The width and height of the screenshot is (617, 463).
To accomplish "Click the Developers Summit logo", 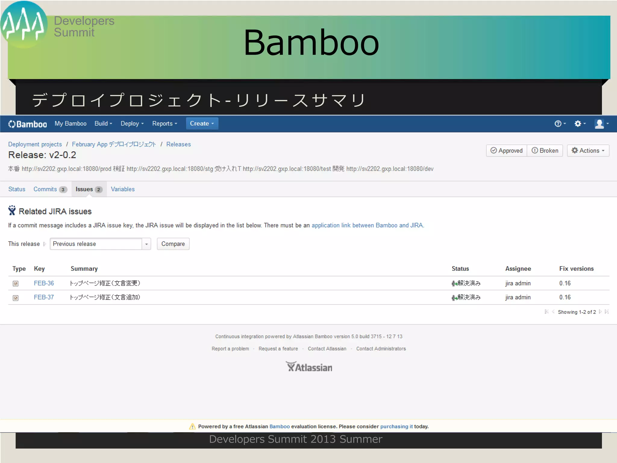I will (x=24, y=24).
